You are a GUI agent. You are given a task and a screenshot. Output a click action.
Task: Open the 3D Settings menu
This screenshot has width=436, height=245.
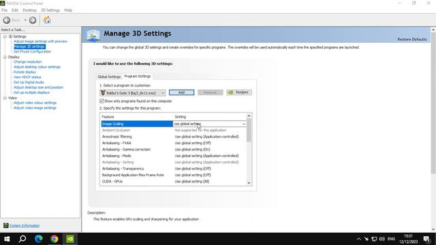point(50,10)
